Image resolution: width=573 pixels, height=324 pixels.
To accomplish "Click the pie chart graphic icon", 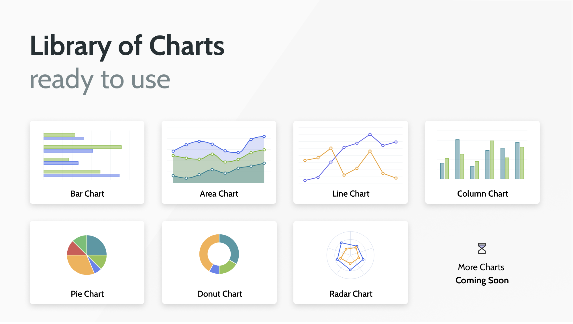I will coord(87,255).
